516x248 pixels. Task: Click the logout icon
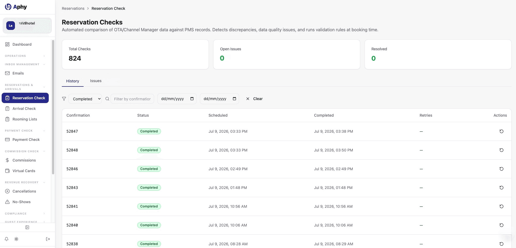pyautogui.click(x=48, y=239)
